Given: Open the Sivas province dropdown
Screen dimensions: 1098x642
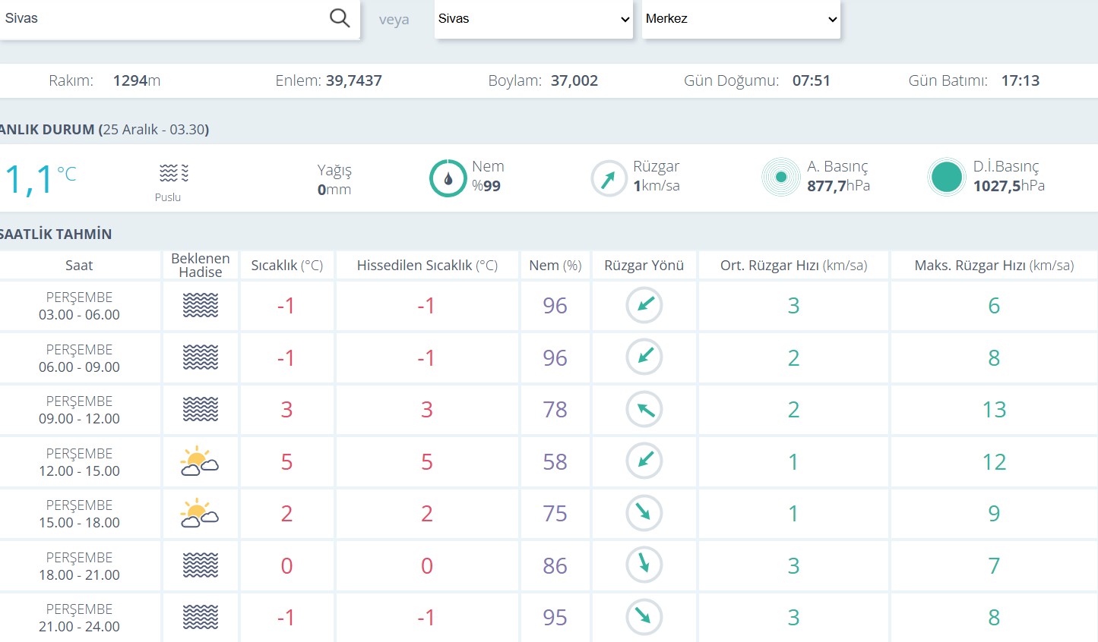Looking at the screenshot, I should (x=533, y=19).
